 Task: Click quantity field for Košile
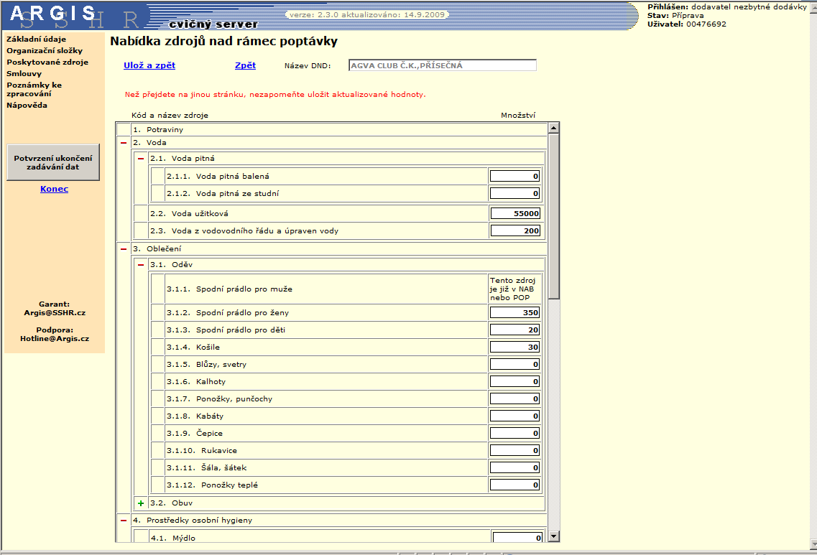click(x=514, y=347)
